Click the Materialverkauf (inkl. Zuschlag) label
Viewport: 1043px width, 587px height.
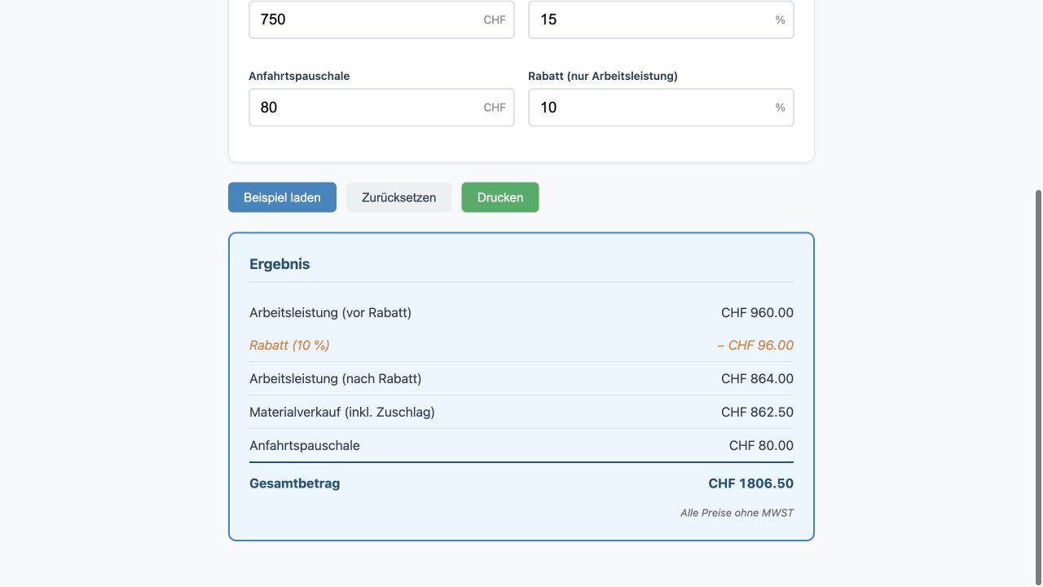(x=342, y=413)
